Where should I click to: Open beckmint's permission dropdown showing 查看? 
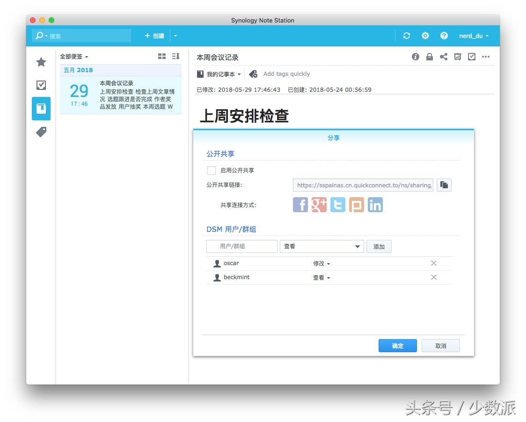coord(321,277)
